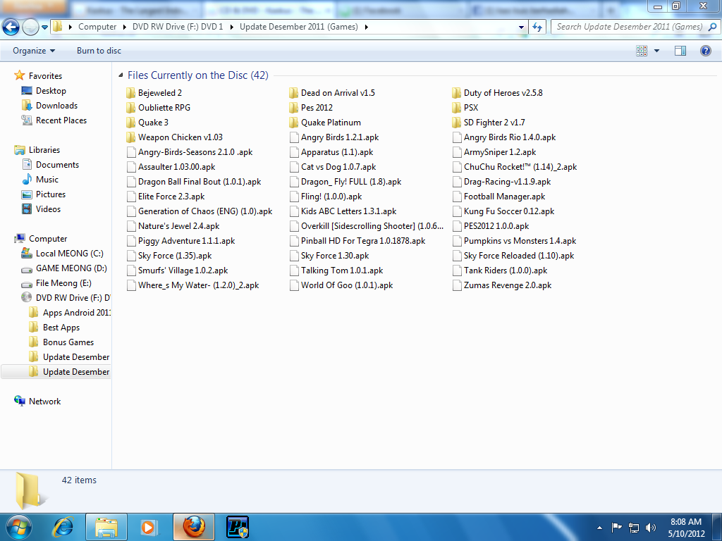Viewport: 722px width, 541px height.
Task: Select Libraries in navigation pane
Action: tap(44, 150)
